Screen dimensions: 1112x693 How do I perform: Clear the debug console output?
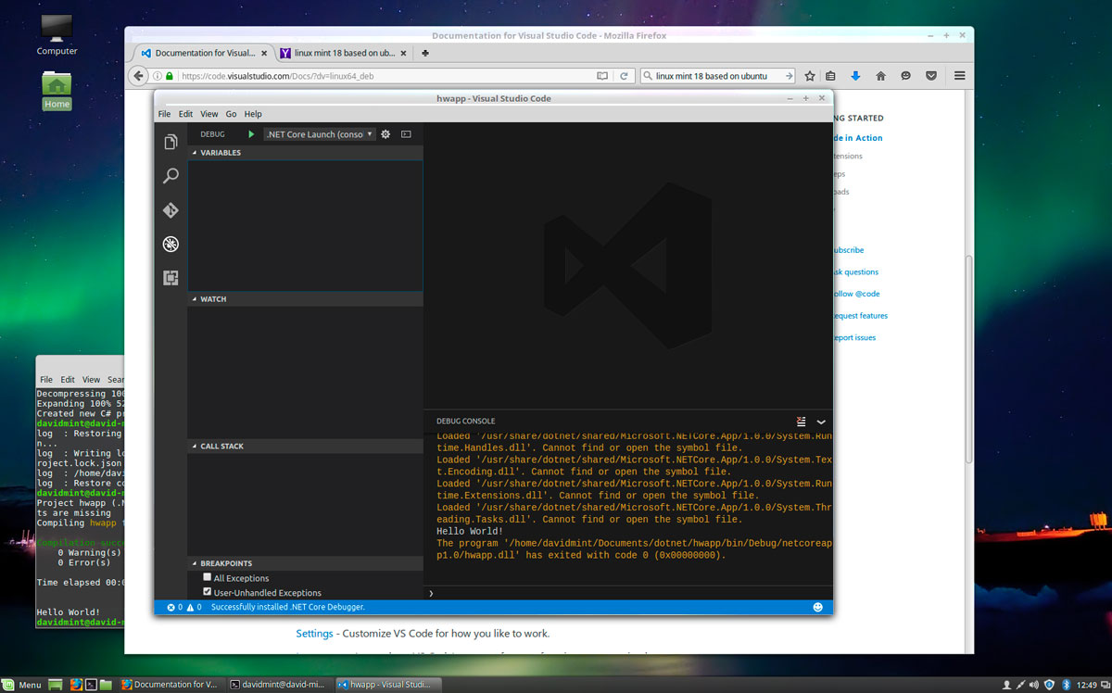[x=802, y=422]
